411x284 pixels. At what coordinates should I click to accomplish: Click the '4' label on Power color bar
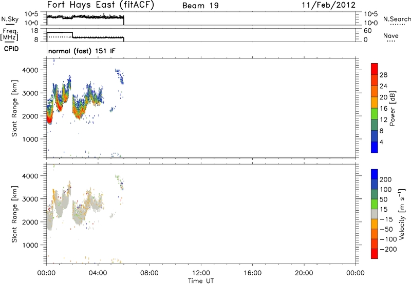(x=381, y=143)
